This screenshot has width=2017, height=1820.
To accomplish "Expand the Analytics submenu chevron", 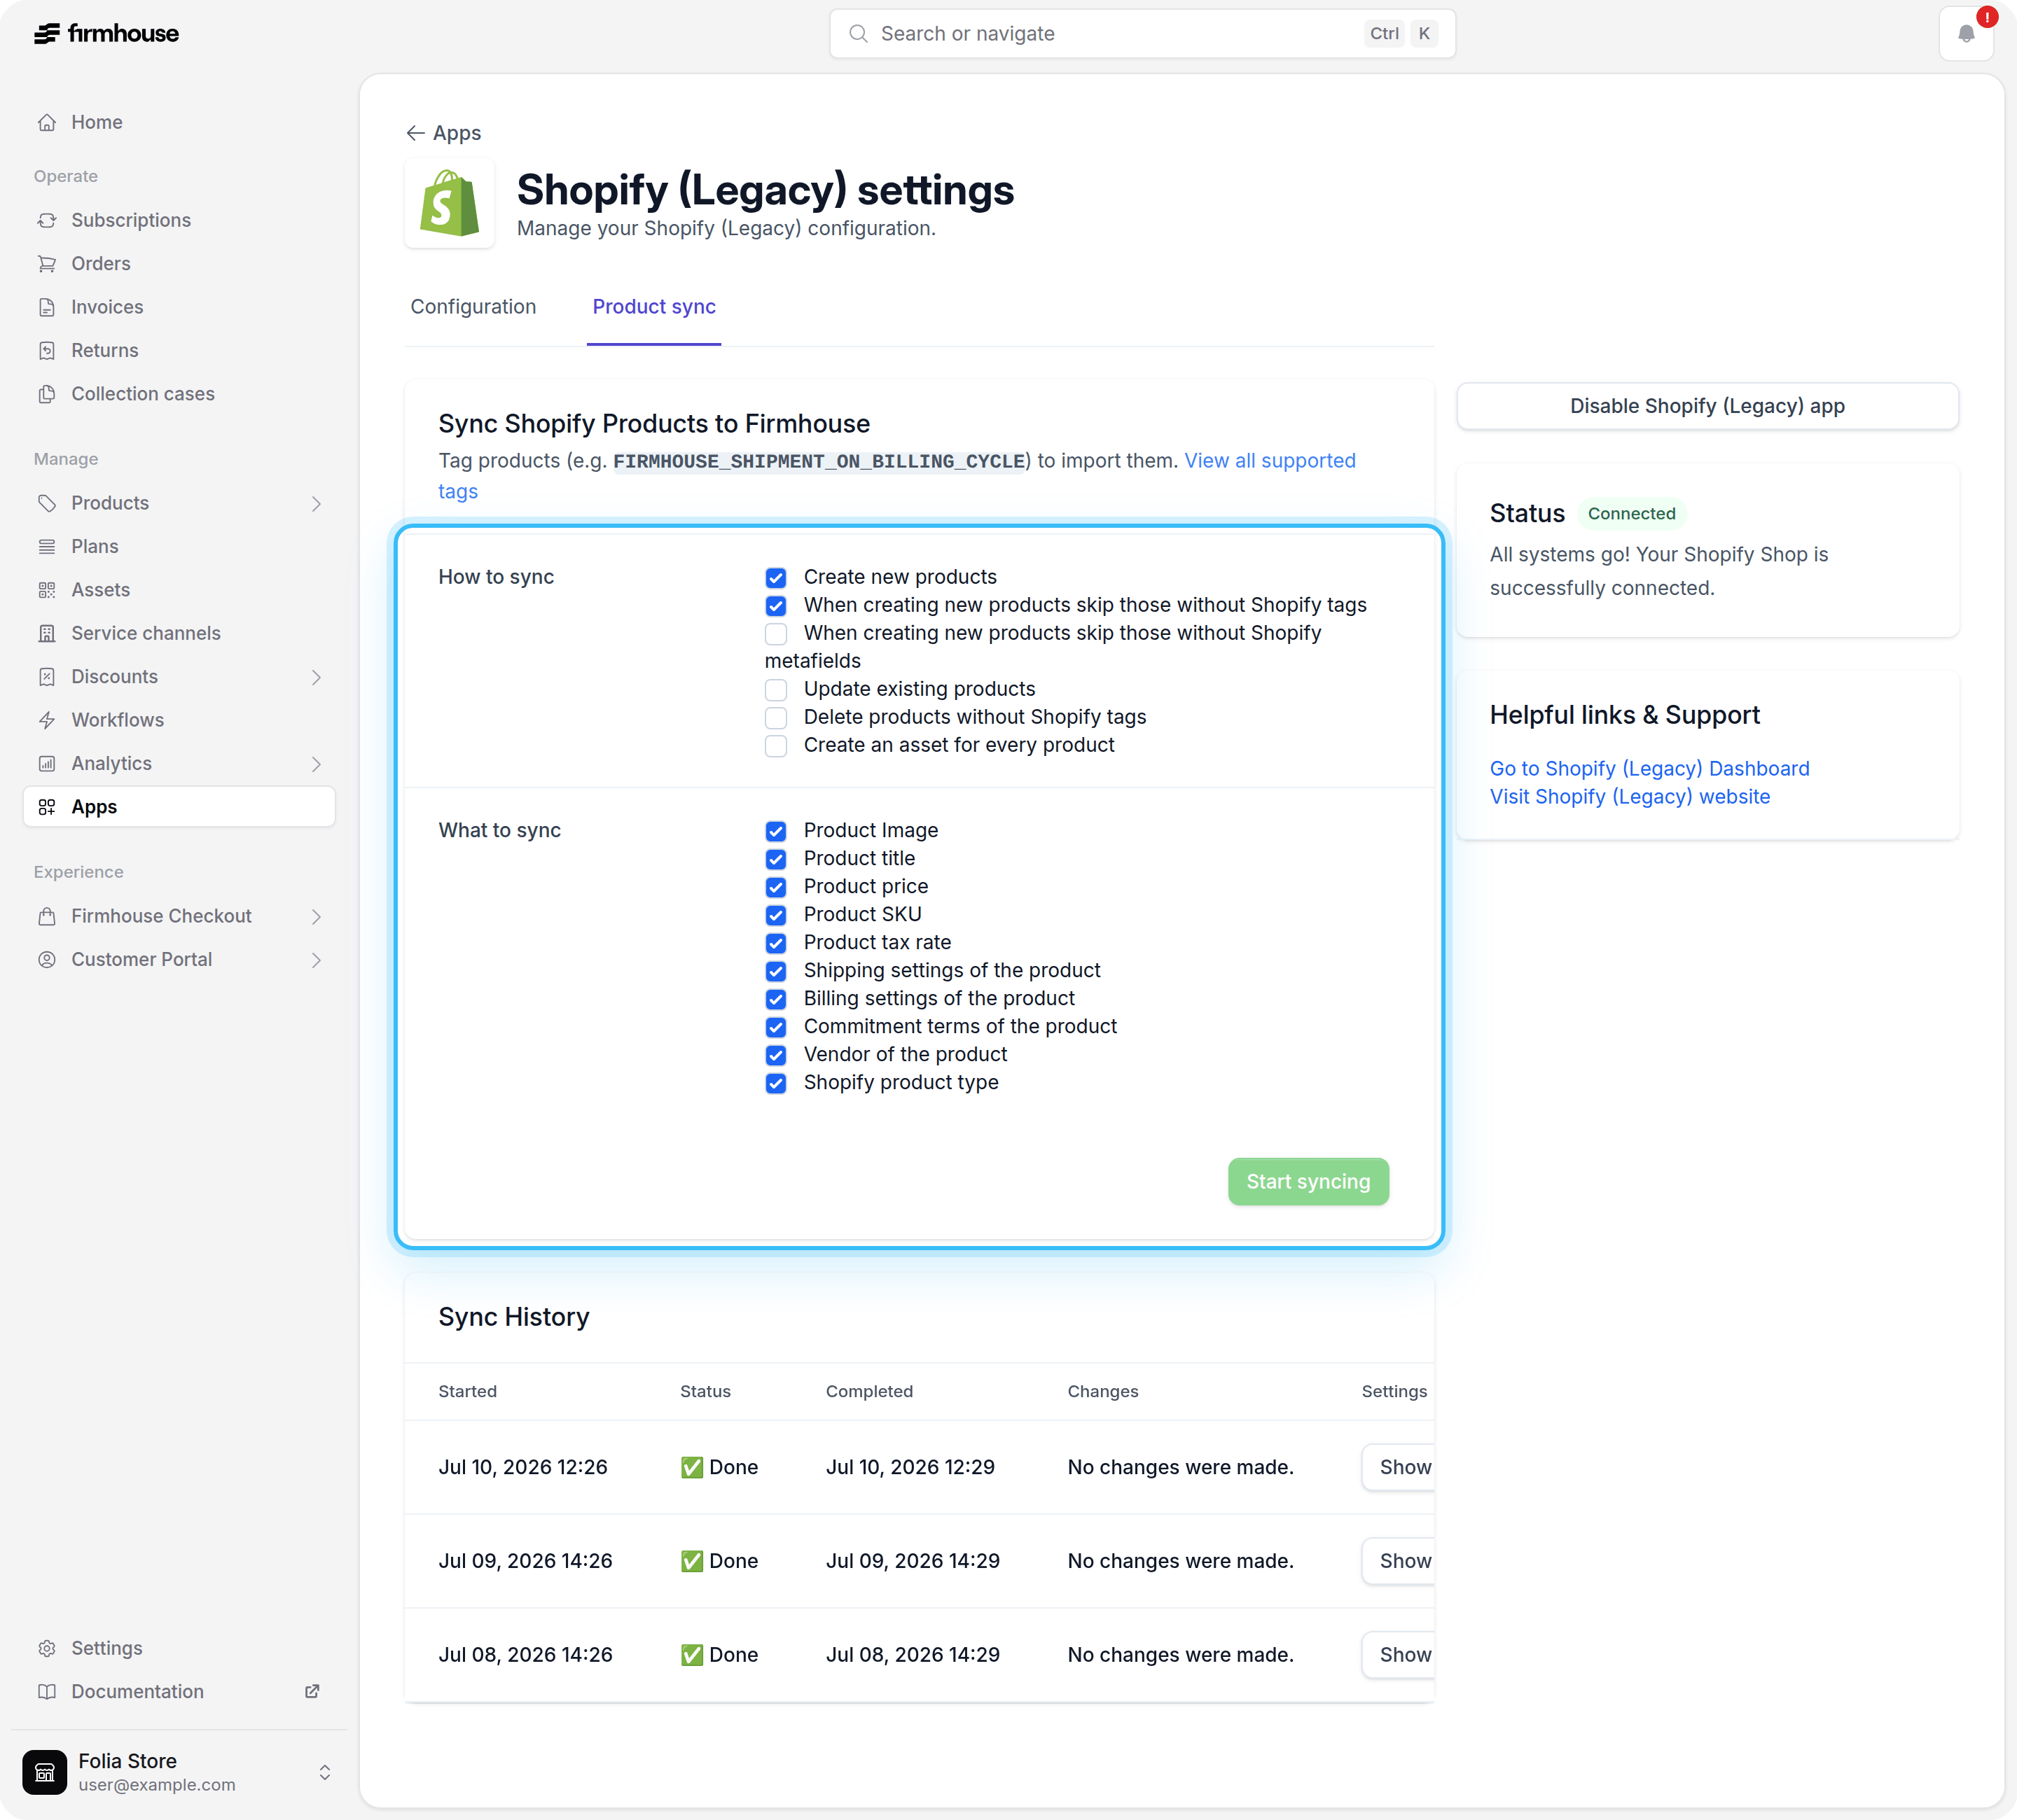I will click(316, 764).
